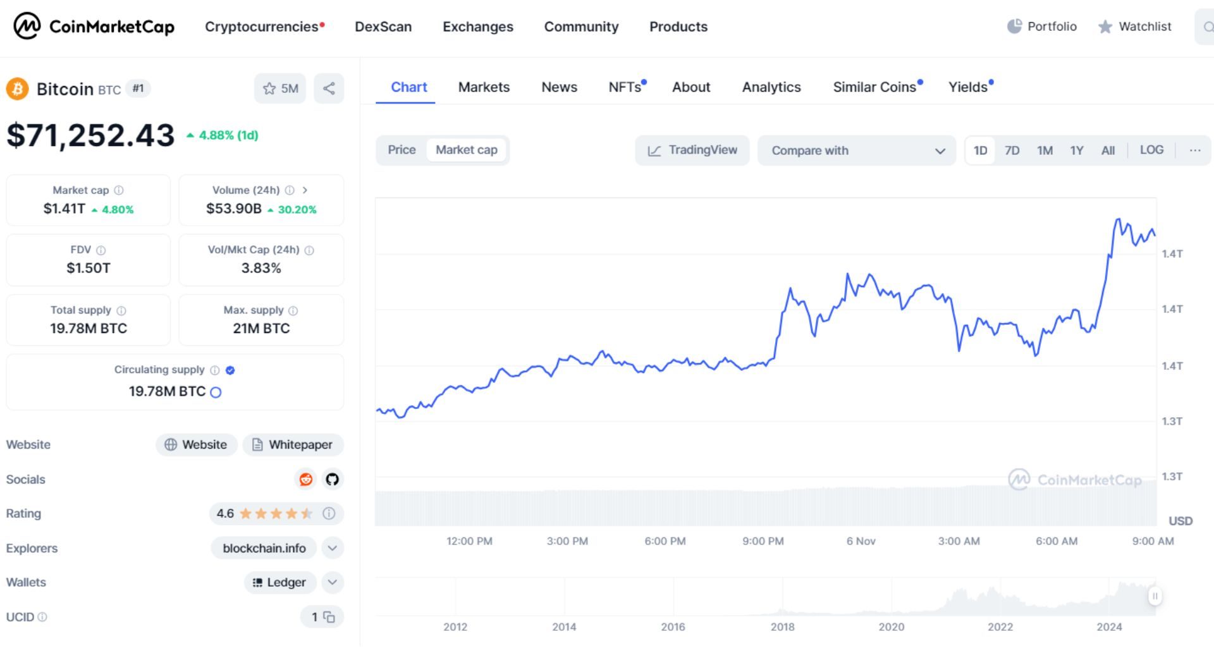Click the circulating supply progress circle

click(216, 392)
